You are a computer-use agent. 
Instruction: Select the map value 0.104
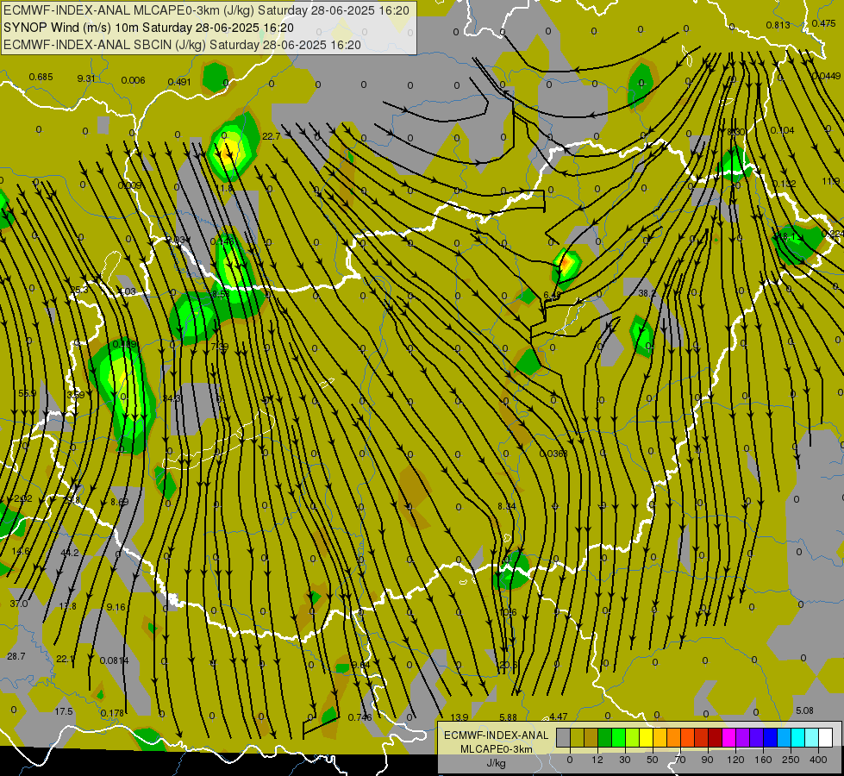[x=782, y=130]
